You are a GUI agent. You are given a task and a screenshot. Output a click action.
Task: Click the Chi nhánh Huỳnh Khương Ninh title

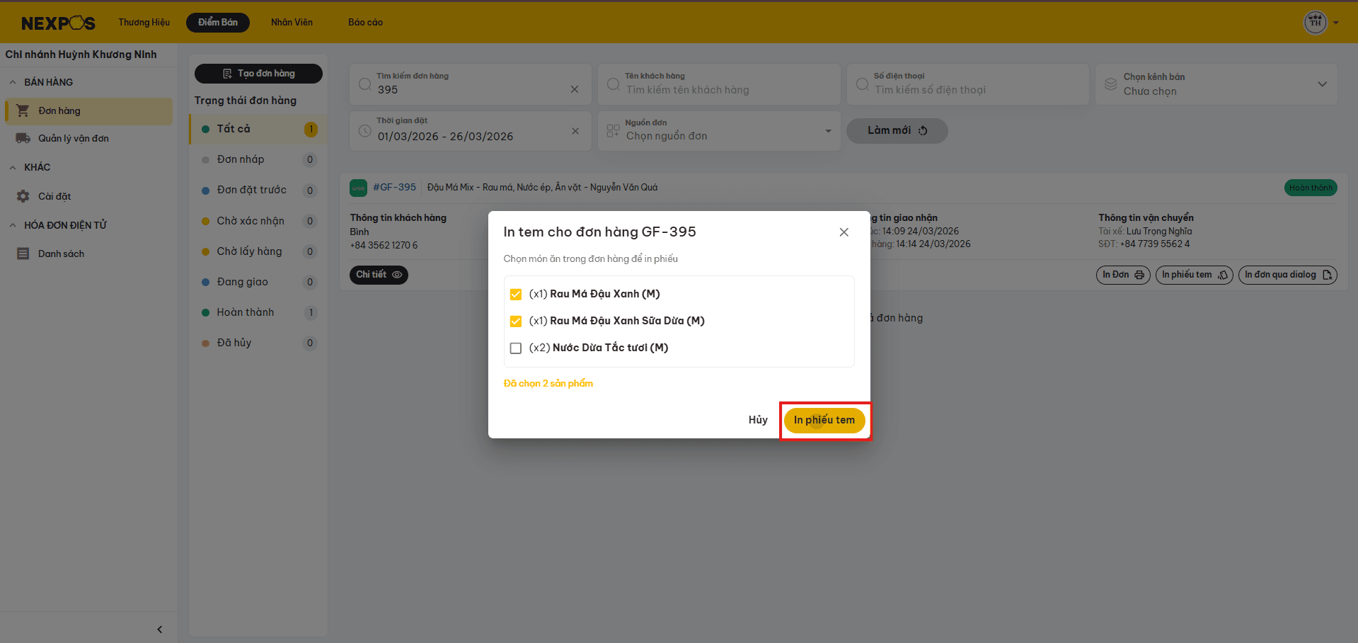tap(81, 55)
